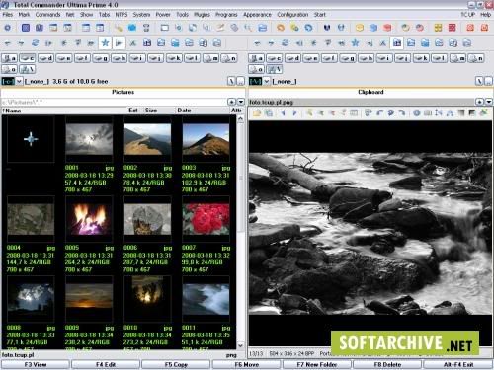
Task: Switch to the Clipboard tab
Action: coord(370,92)
